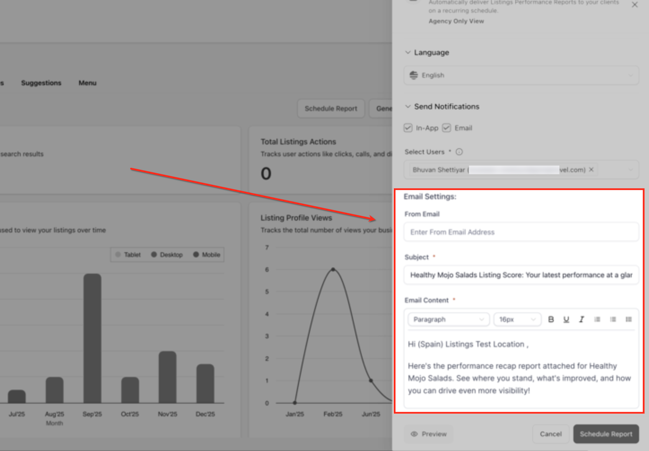
Task: Toggle bold formatting in email editor
Action: (551, 319)
